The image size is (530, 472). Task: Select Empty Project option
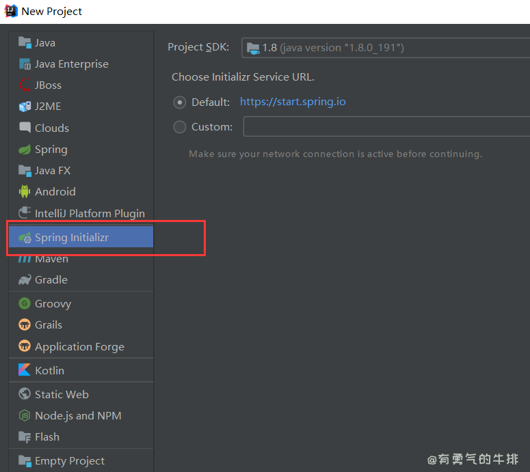(70, 461)
